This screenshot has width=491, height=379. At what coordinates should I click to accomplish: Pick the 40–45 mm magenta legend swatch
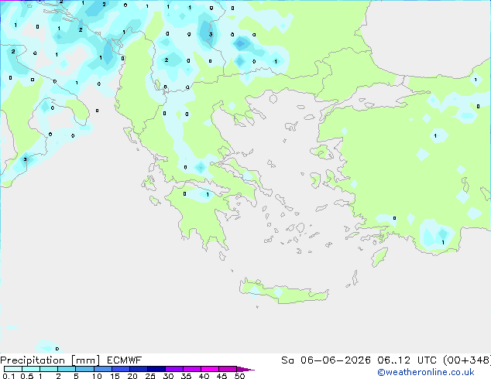(210, 369)
